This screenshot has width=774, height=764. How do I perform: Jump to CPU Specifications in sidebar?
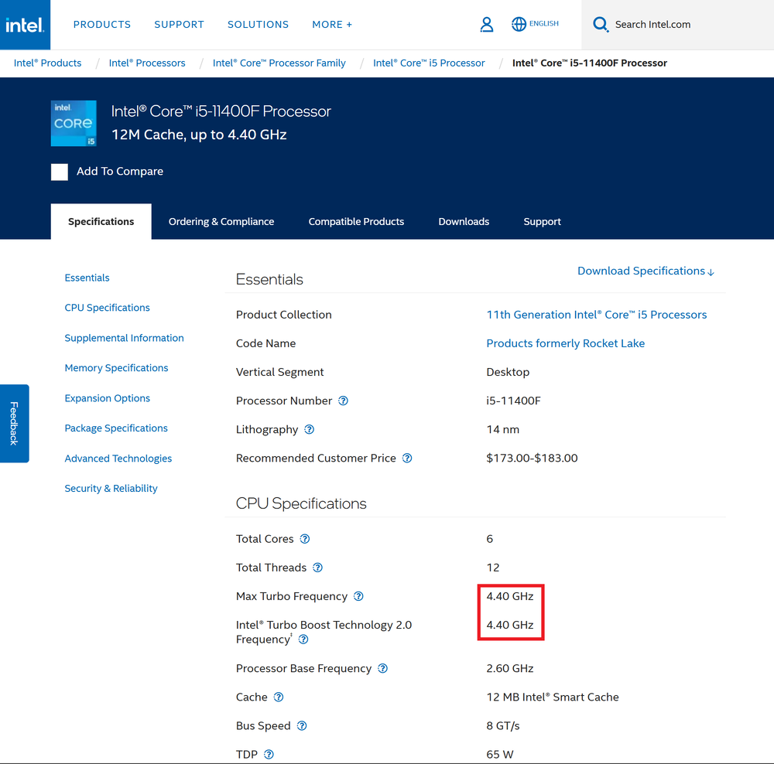pos(107,308)
